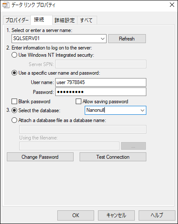
Task: Click the Test Connection button
Action: 113,157
